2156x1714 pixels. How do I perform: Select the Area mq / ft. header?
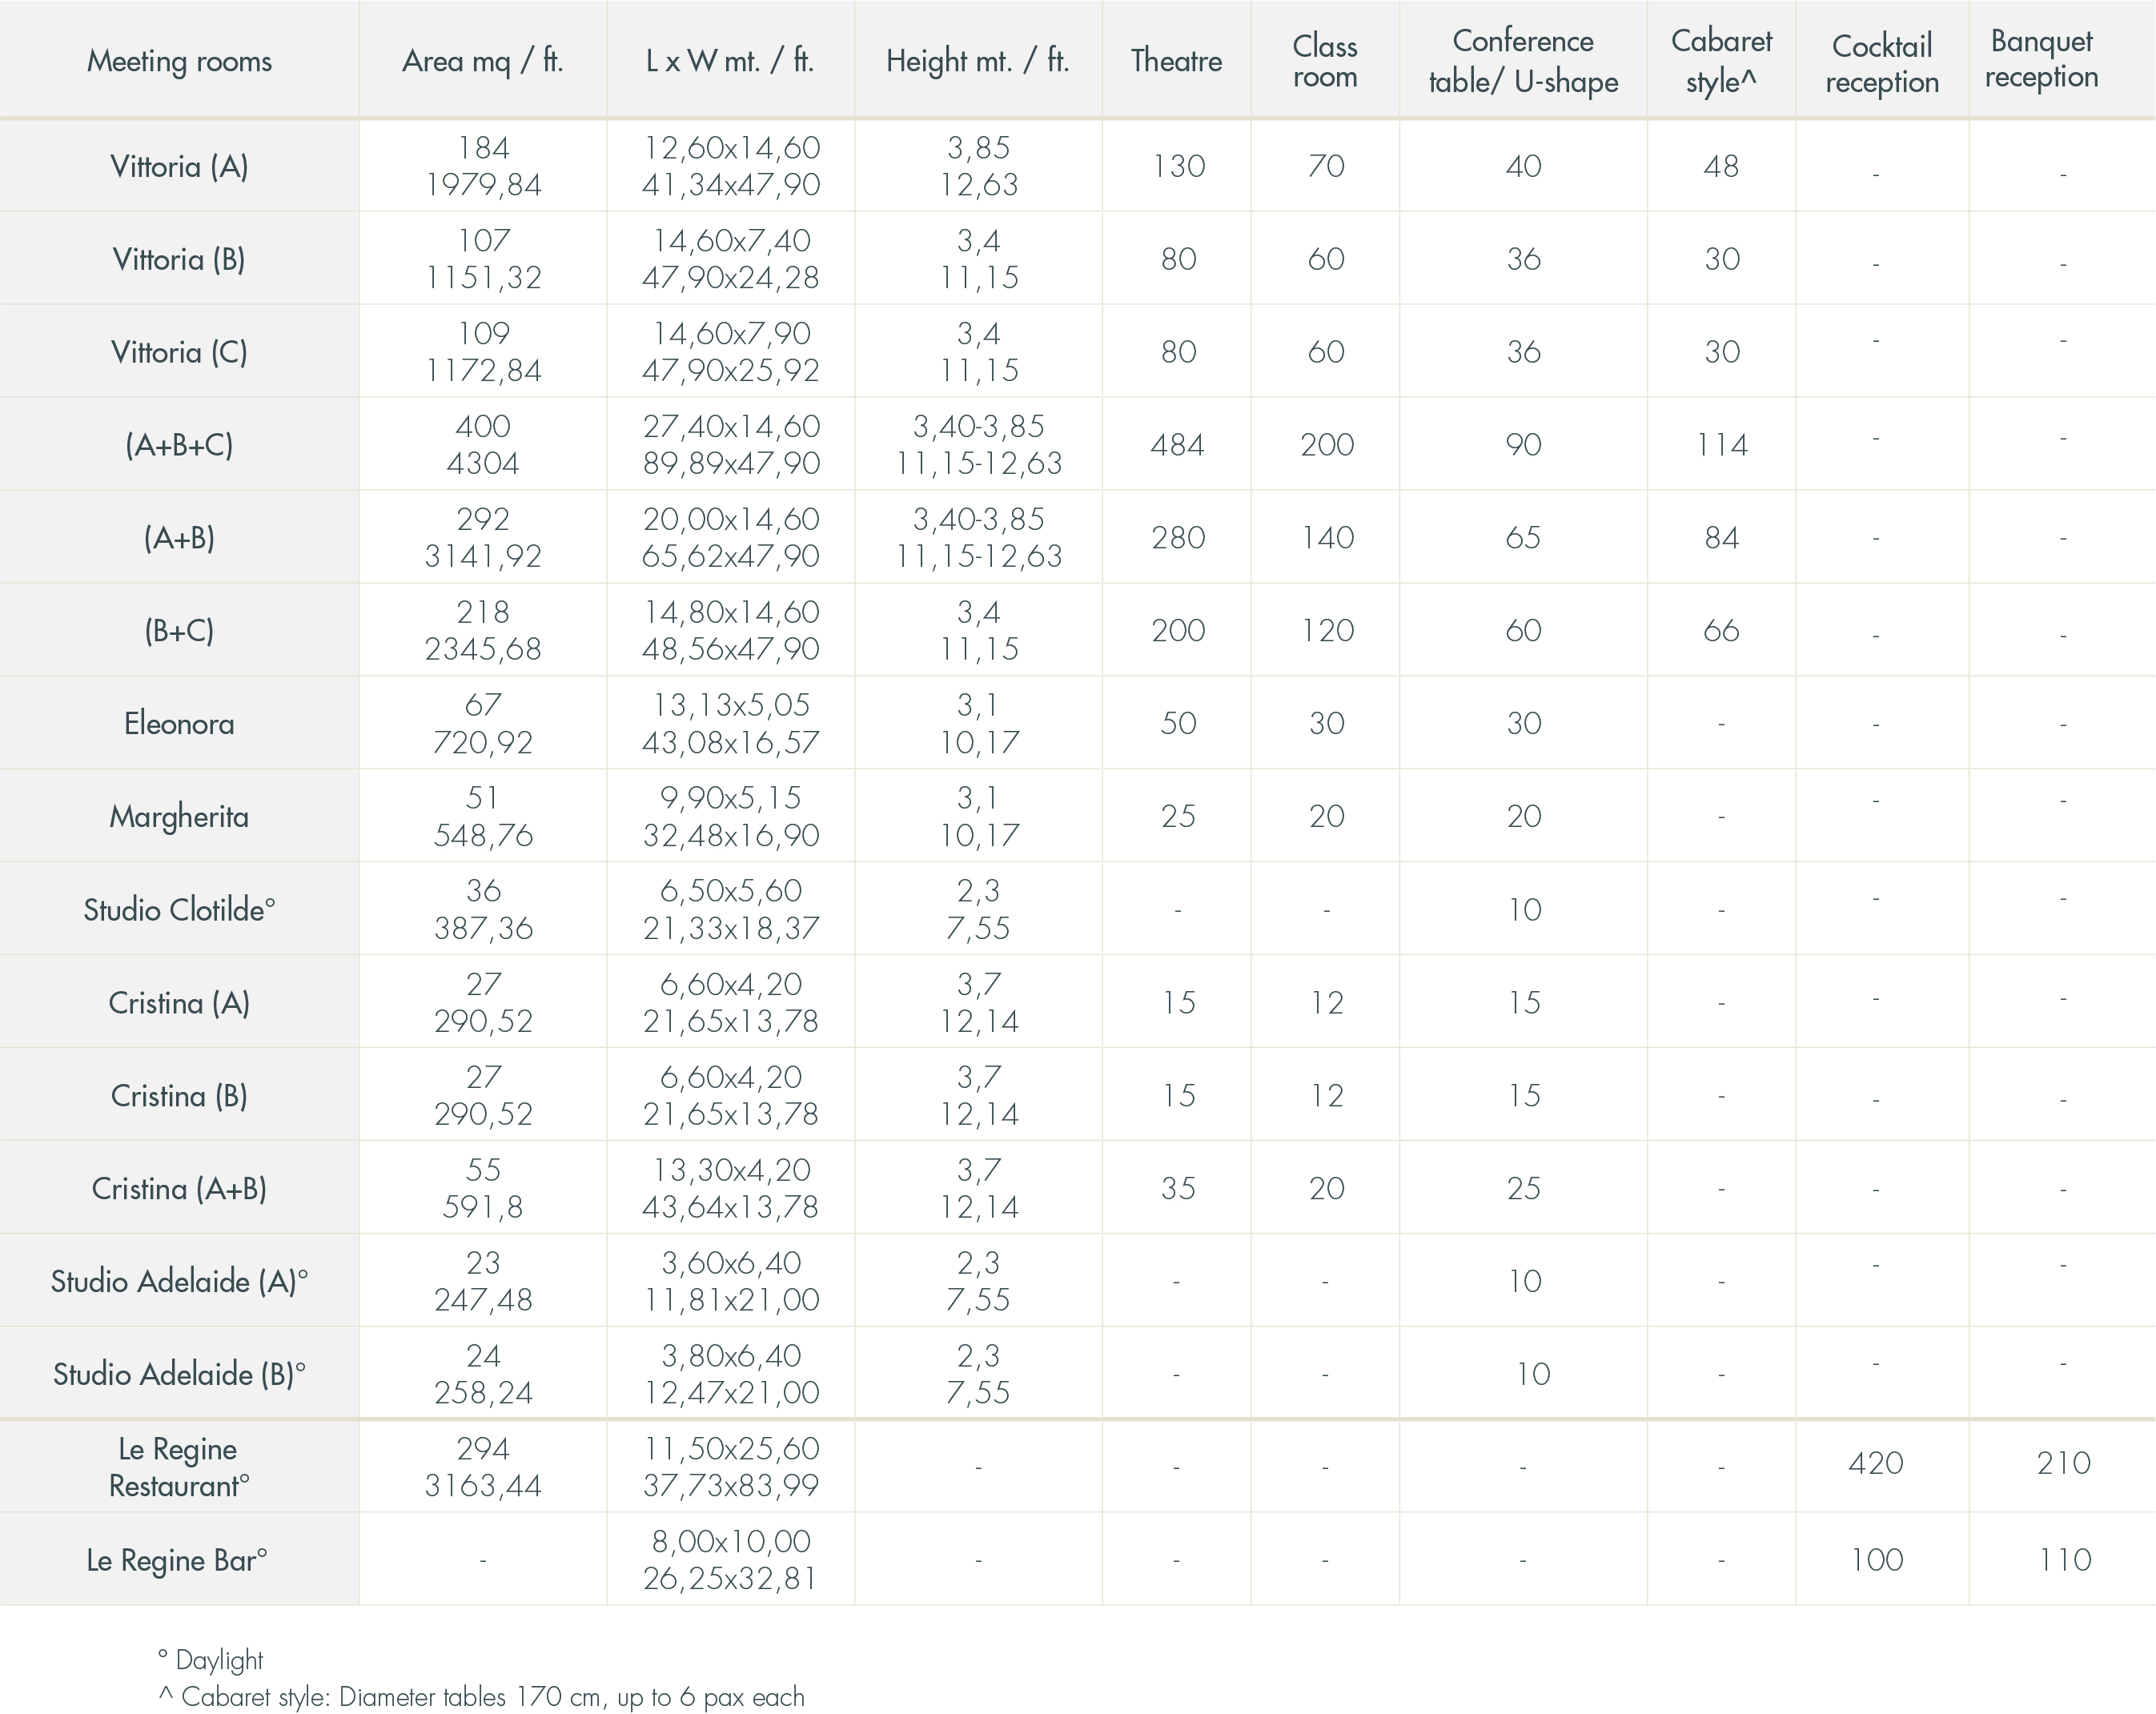coord(483,61)
